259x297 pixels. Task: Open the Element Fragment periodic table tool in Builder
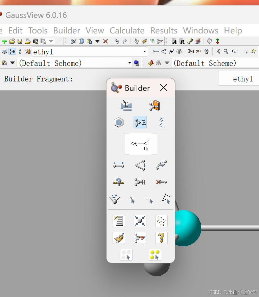126,105
